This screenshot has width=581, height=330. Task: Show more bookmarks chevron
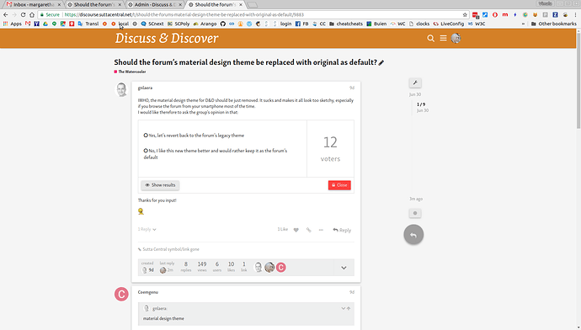pyautogui.click(x=523, y=24)
